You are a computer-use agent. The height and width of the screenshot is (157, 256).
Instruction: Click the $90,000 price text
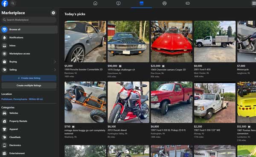coord(112,66)
